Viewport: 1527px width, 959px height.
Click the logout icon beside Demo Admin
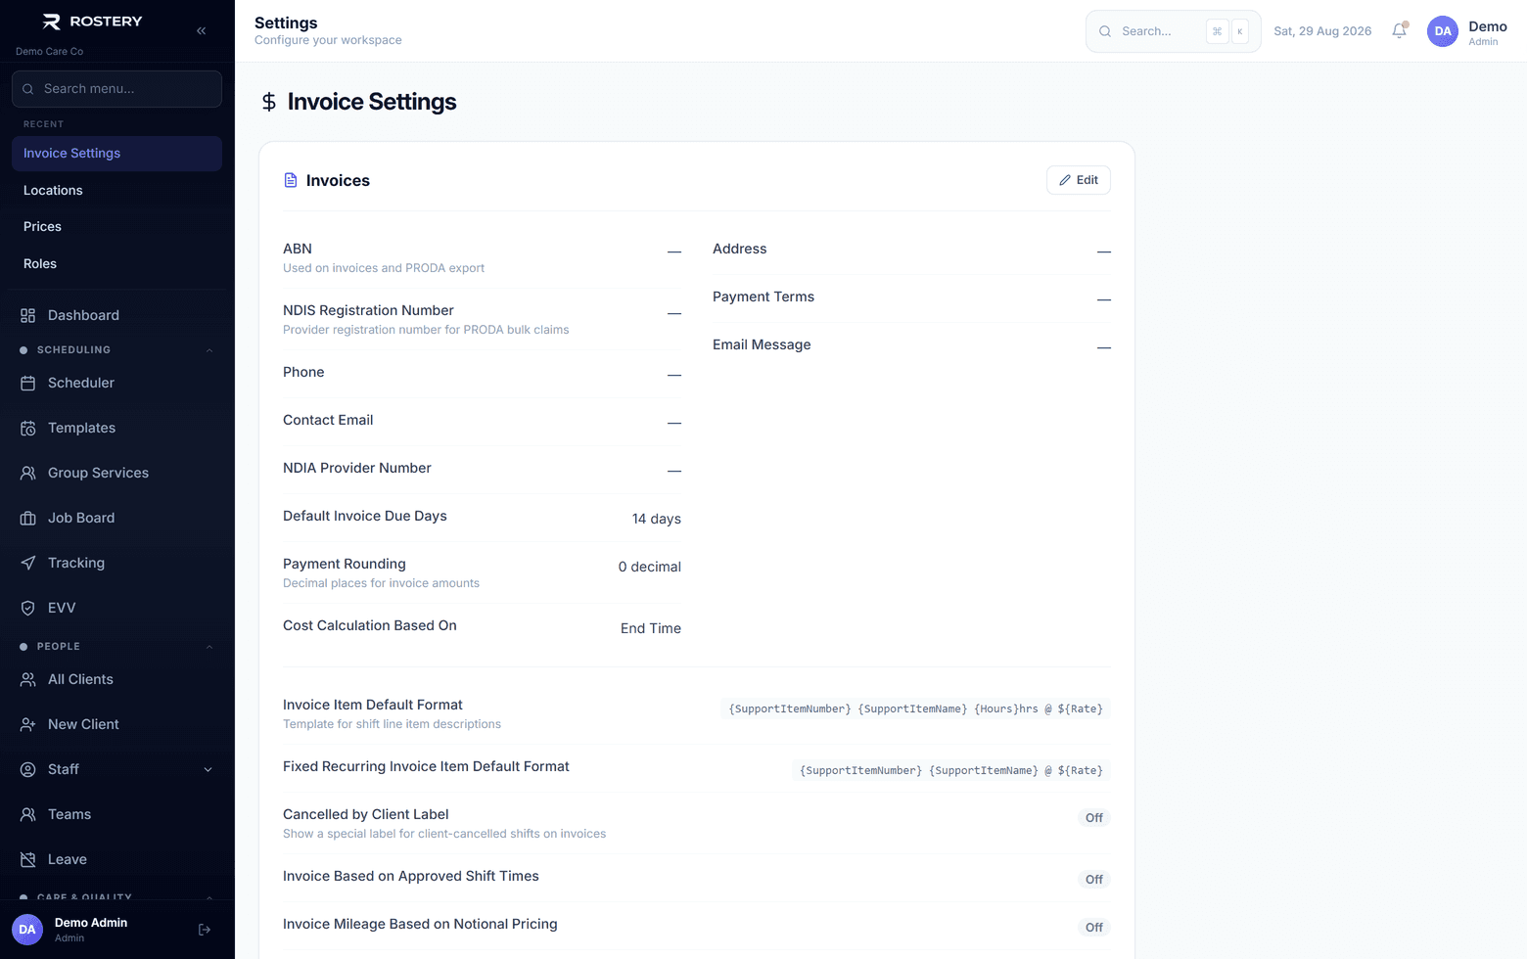point(205,930)
